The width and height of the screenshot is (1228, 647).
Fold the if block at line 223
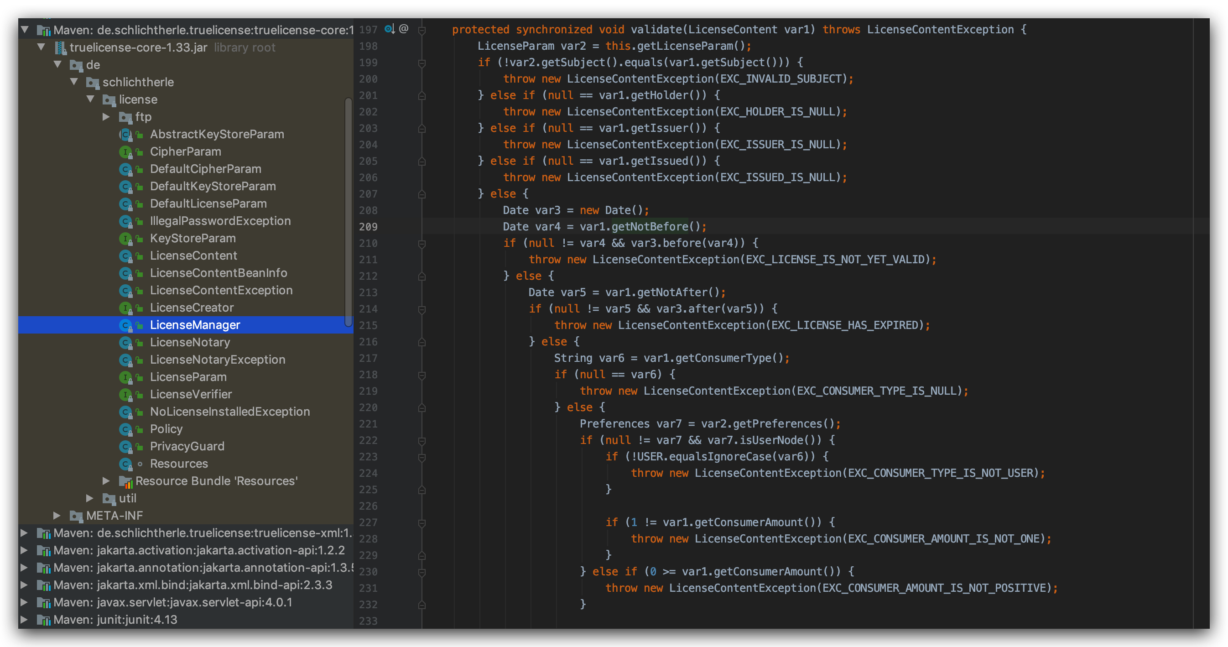coord(422,457)
